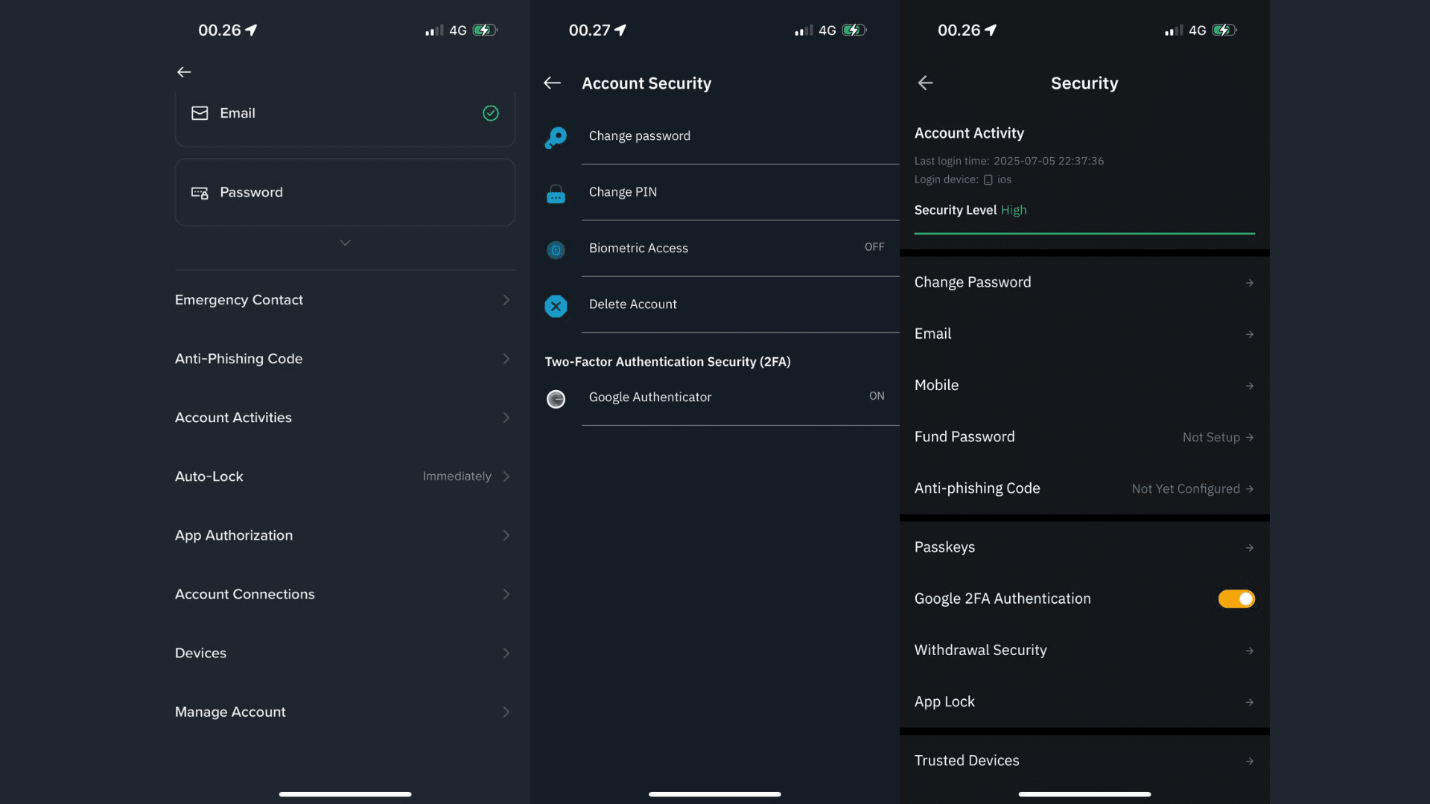The height and width of the screenshot is (804, 1430).
Task: Go back from Account Security screen
Action: [552, 83]
